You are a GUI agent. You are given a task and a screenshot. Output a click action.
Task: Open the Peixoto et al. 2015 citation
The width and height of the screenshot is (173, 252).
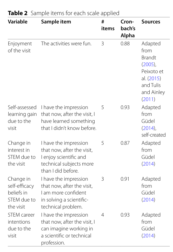[154, 78]
